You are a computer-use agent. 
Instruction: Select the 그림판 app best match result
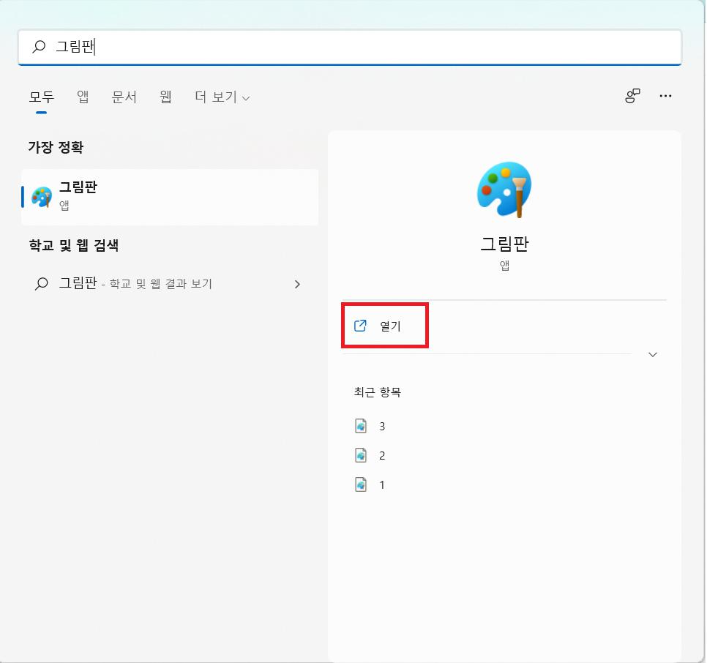point(170,197)
